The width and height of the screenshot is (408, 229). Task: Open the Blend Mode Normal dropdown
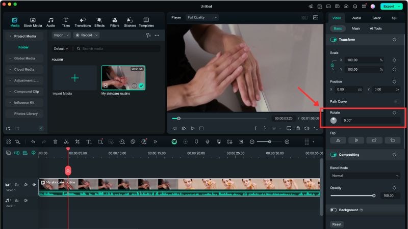pos(365,176)
